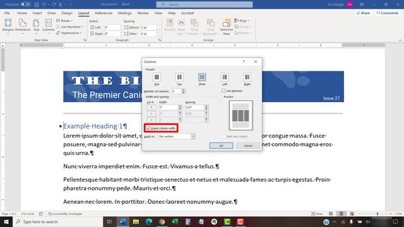
Task: Click OK in Columns dialog
Action: point(222,146)
